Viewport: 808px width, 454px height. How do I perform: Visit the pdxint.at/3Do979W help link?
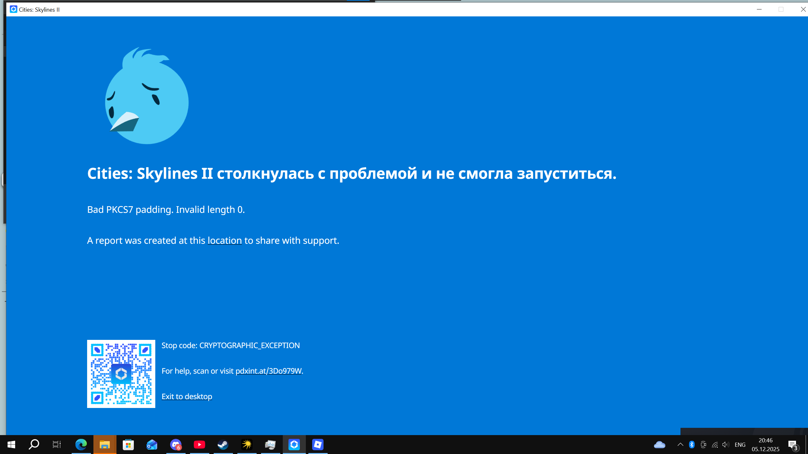tap(269, 371)
